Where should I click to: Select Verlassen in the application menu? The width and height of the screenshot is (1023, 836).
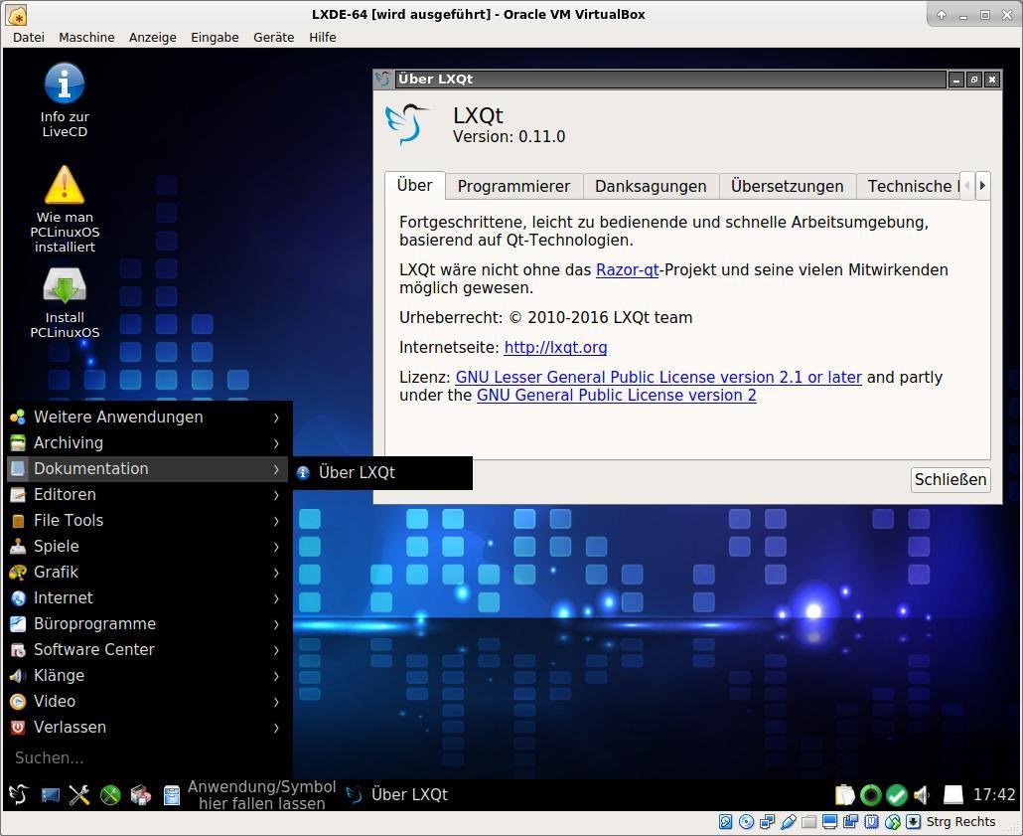[147, 727]
